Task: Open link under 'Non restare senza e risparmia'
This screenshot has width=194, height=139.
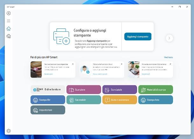Action: pos(48,74)
